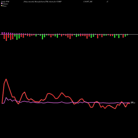Click the highest peak of the red price line

tap(6, 79)
